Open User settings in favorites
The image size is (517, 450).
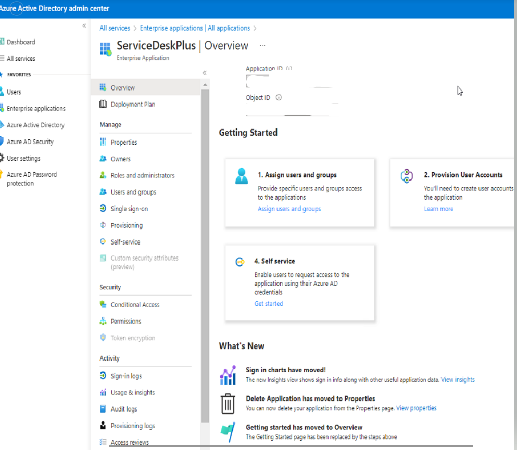click(23, 159)
